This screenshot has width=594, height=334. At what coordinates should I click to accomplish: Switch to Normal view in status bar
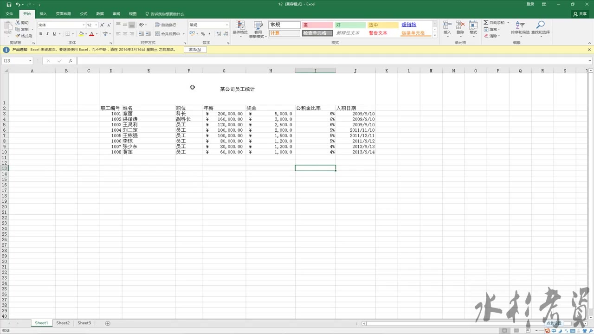coord(504,330)
